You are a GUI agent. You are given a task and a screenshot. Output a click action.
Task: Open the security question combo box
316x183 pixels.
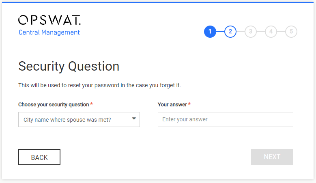pos(79,120)
